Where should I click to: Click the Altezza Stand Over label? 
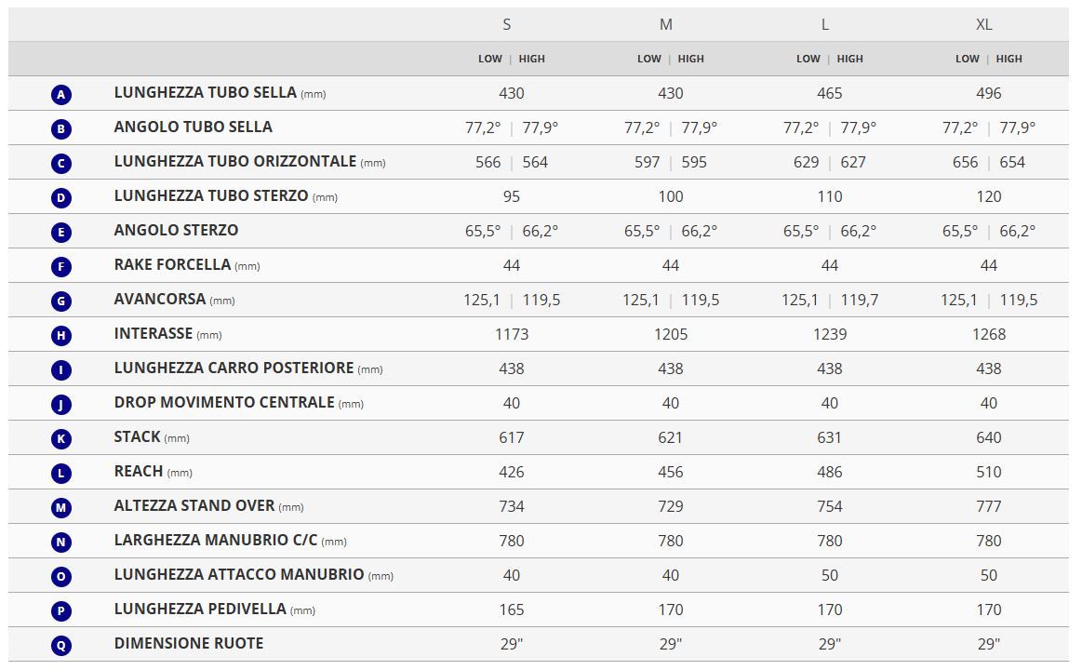(194, 506)
